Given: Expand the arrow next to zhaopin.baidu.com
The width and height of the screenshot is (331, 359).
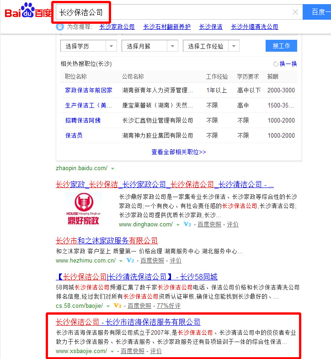Looking at the screenshot, I should coord(112,168).
